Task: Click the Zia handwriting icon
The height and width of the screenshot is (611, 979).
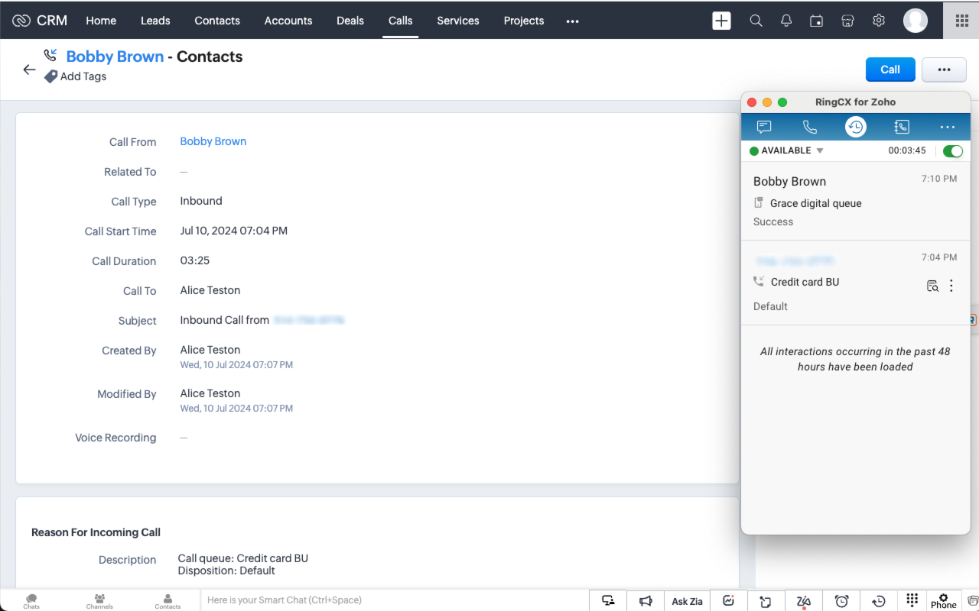Action: (x=803, y=601)
